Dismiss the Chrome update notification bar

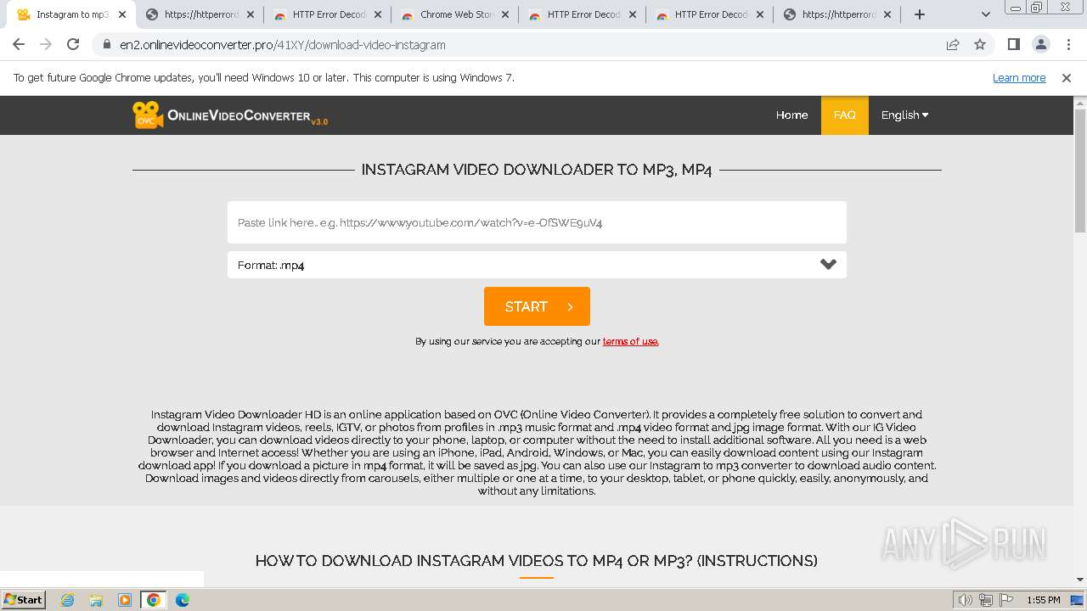(1067, 77)
